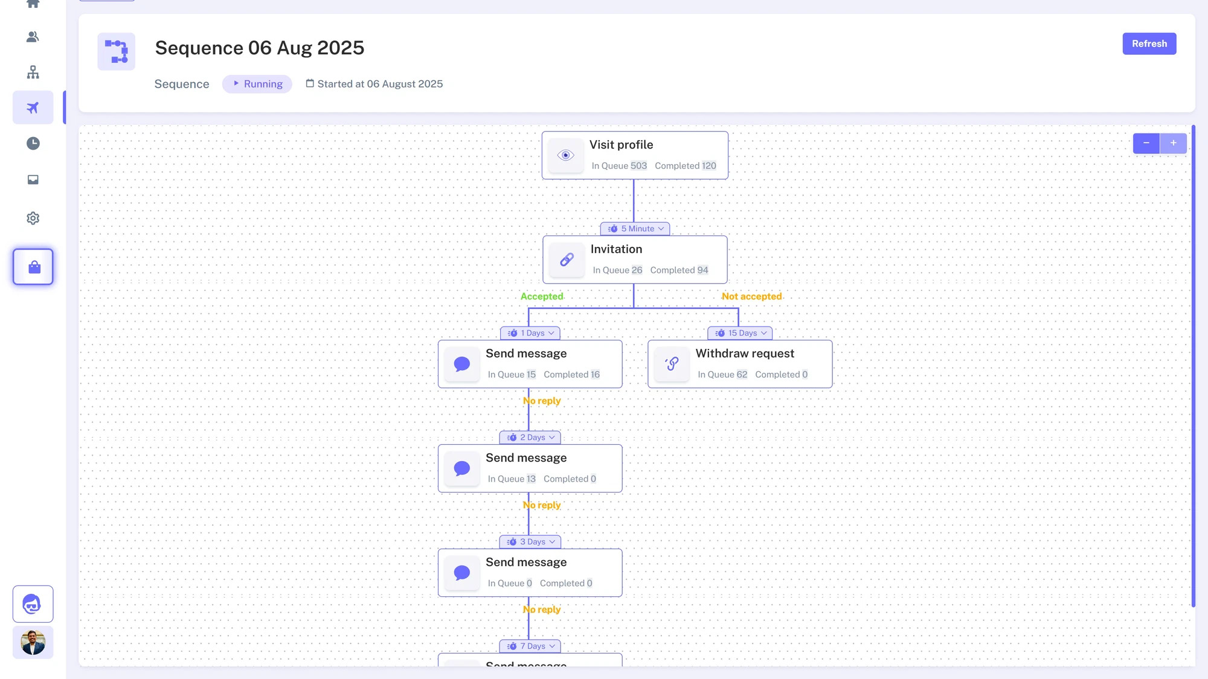Zoom out canvas with minus button

pyautogui.click(x=1146, y=143)
